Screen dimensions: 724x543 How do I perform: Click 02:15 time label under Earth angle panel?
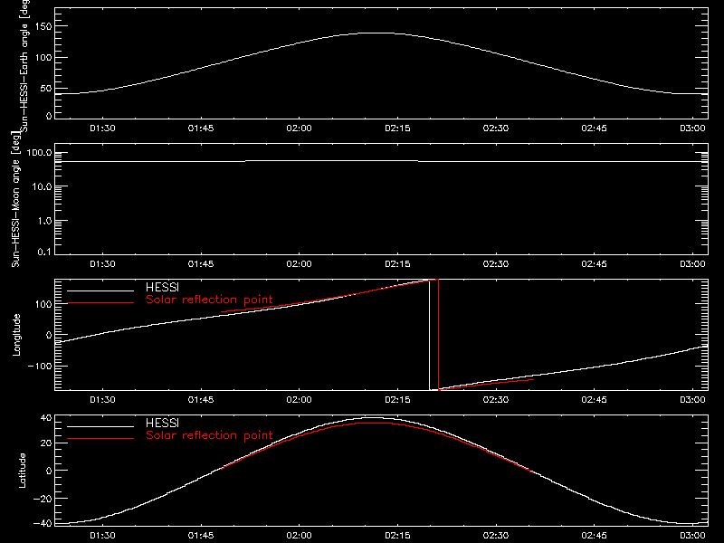click(x=397, y=129)
